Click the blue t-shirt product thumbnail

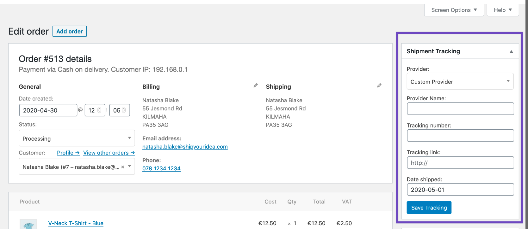[28, 224]
